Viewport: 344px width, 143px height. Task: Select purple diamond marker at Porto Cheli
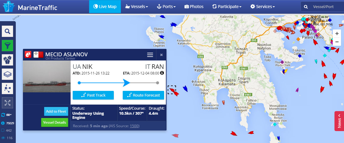pyautogui.click(x=282, y=62)
